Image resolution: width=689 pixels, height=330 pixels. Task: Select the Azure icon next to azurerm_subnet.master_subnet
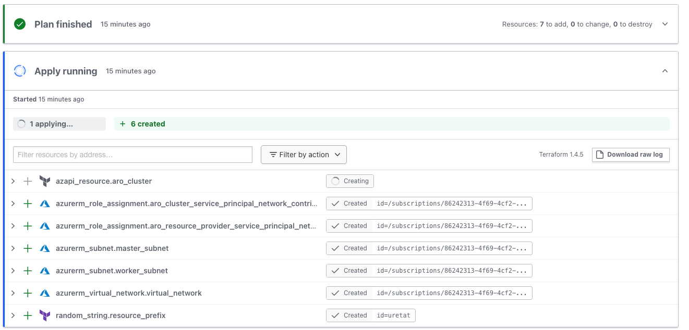coord(45,248)
